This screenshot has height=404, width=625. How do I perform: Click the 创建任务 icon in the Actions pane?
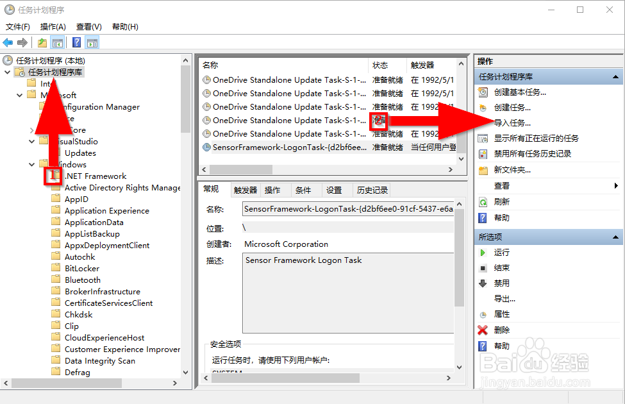tap(483, 108)
